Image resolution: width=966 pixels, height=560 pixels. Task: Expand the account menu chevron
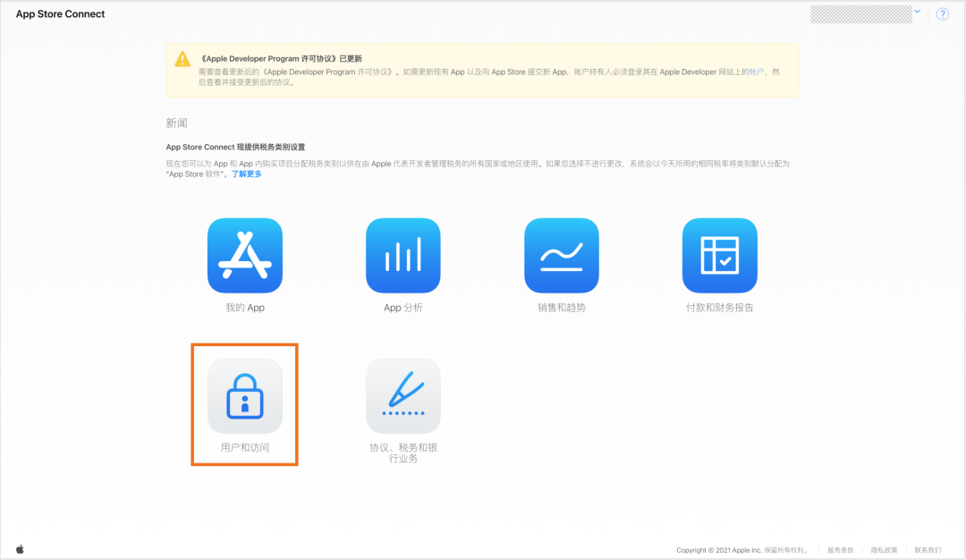(x=918, y=11)
